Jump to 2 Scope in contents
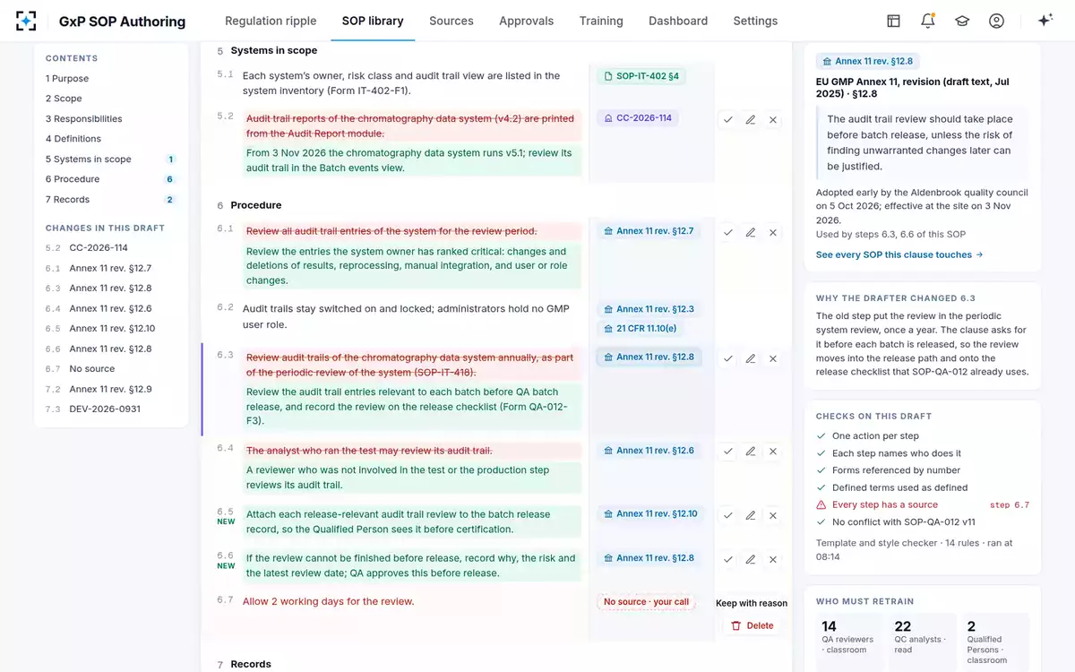Screen dimensions: 1075x672 click(x=111, y=99)
